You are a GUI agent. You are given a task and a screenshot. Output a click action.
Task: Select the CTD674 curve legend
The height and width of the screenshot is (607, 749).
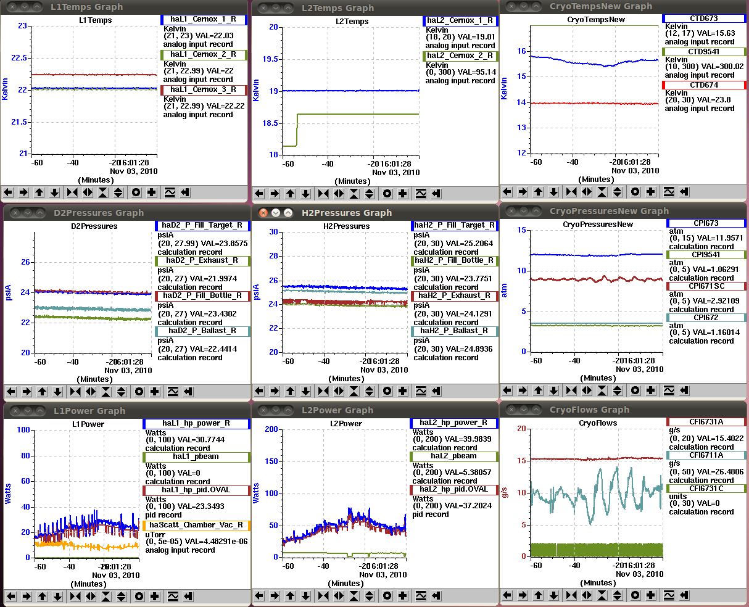click(x=704, y=85)
